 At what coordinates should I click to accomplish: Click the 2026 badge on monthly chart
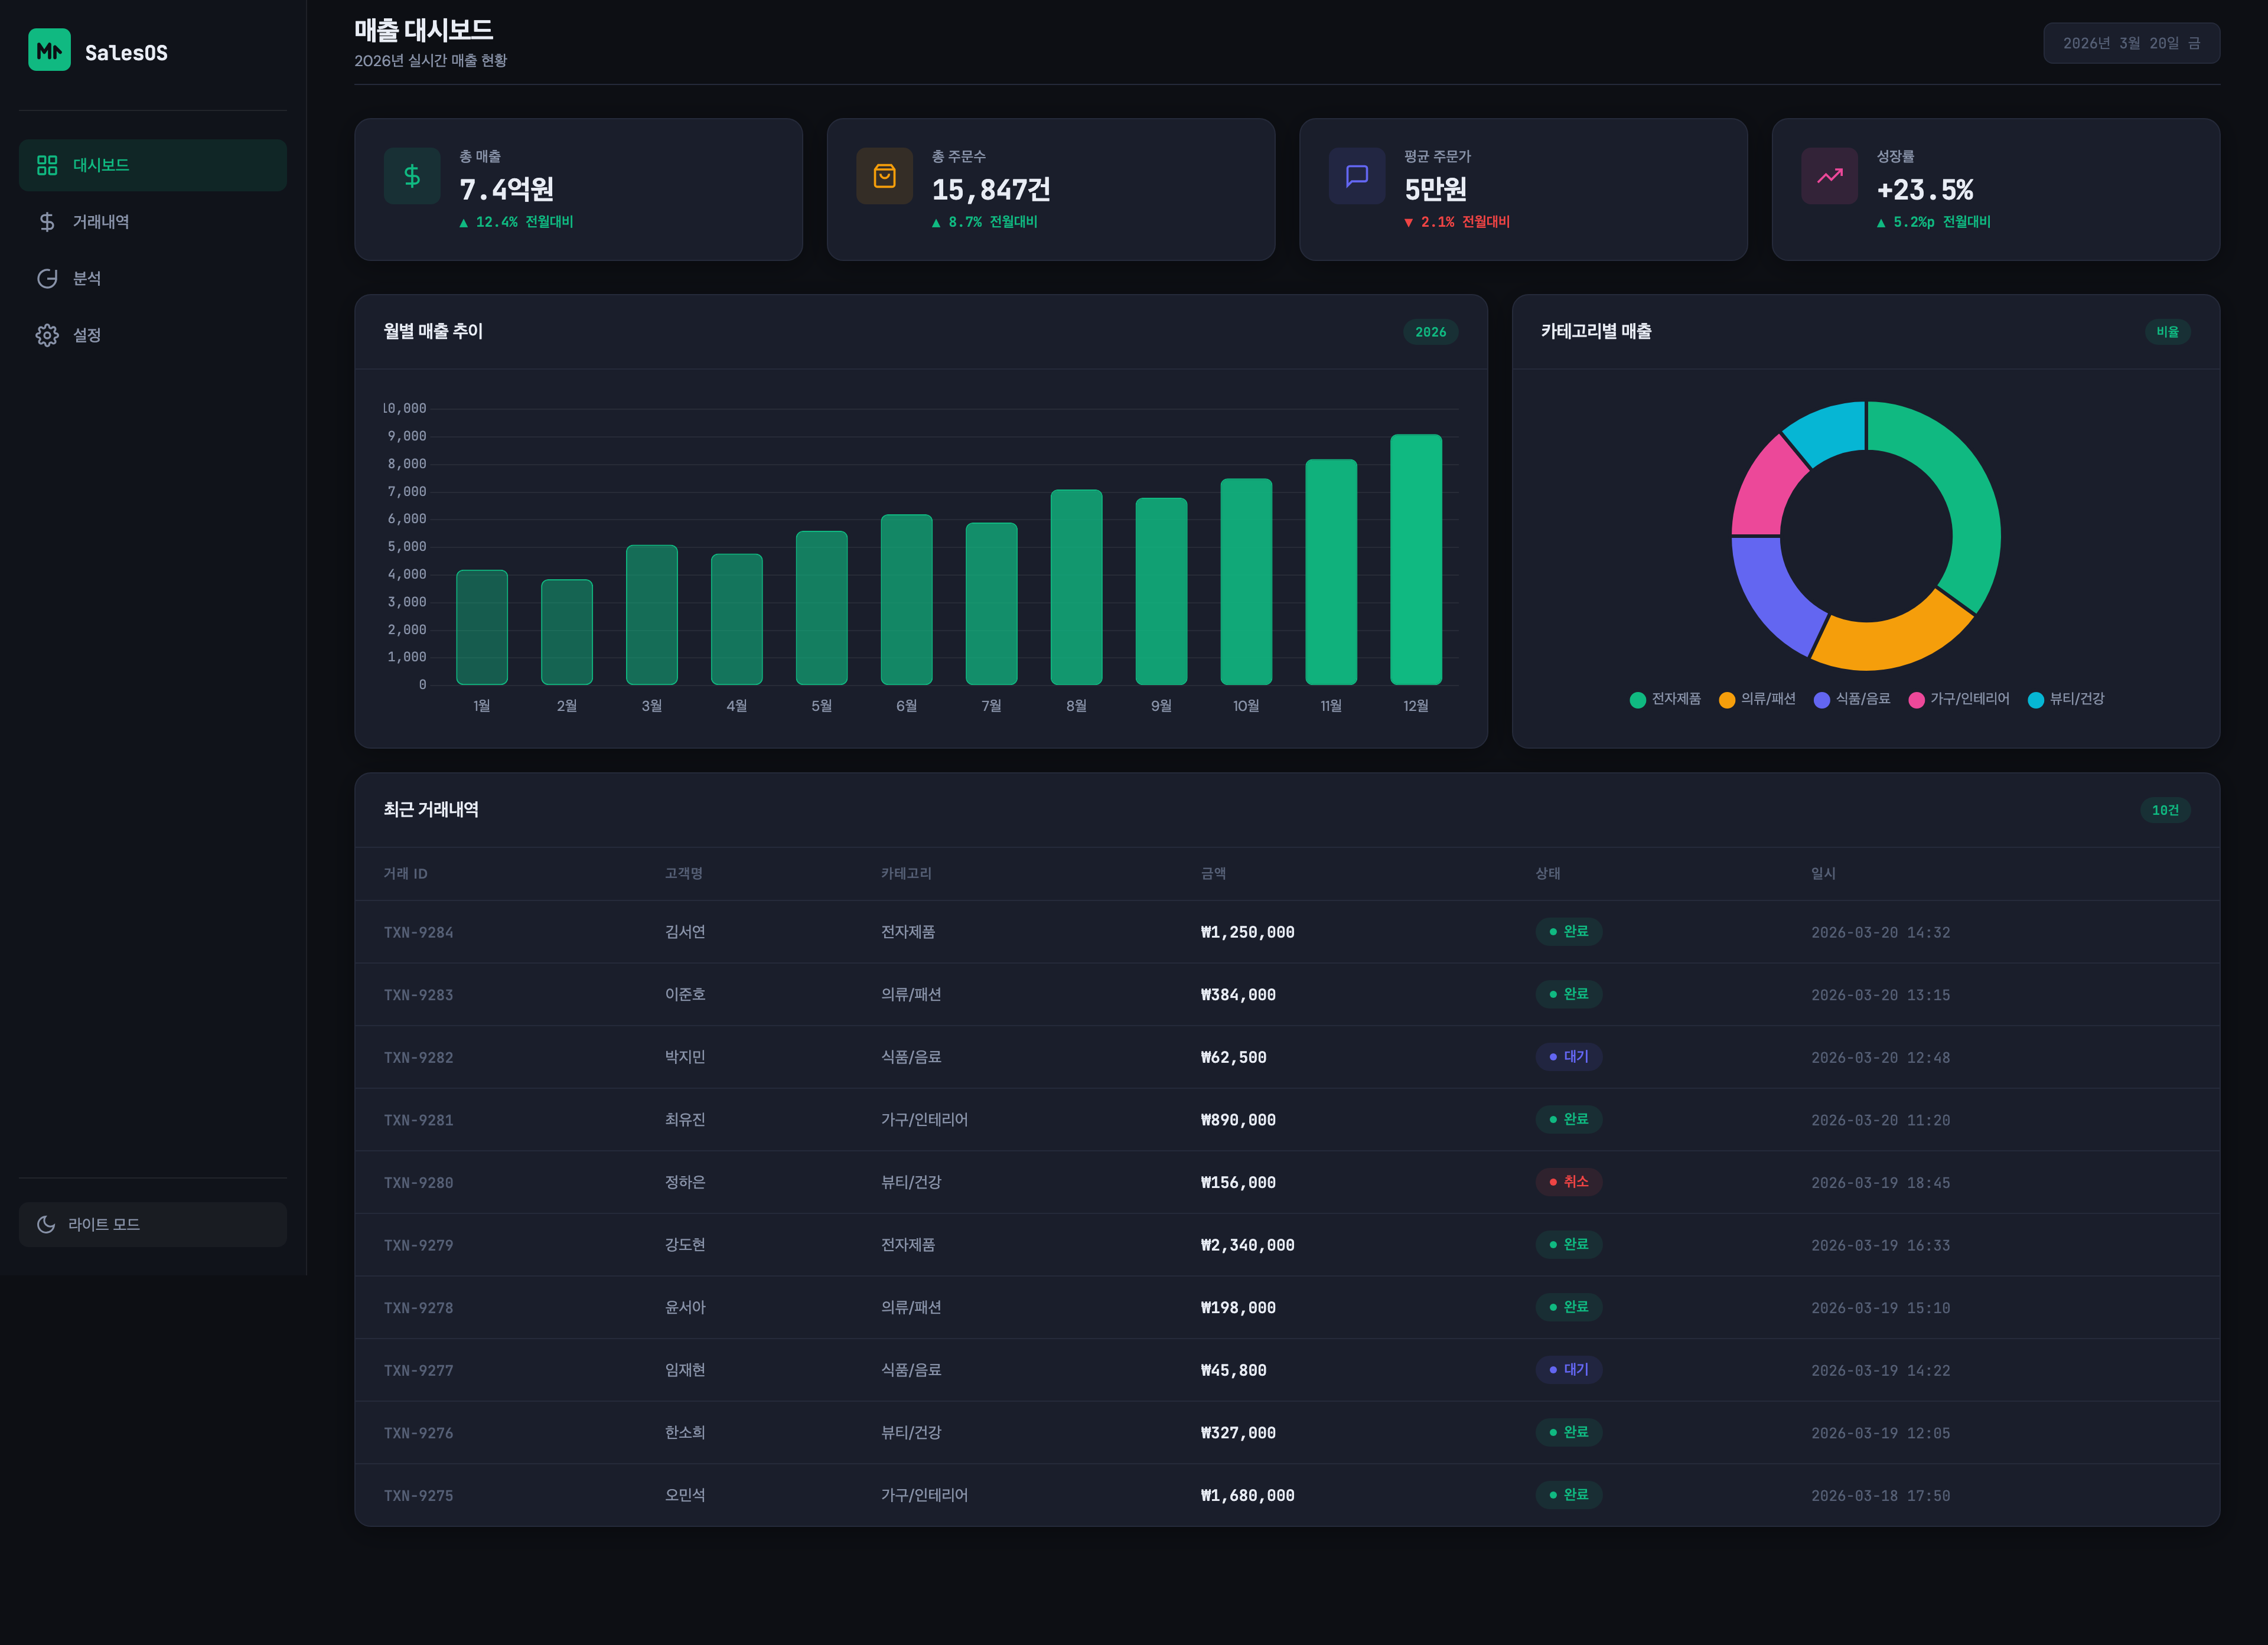tap(1430, 332)
